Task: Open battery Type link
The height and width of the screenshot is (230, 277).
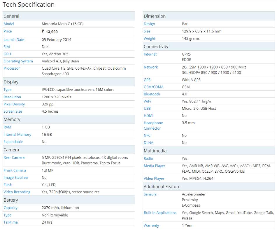Action: 7,215
